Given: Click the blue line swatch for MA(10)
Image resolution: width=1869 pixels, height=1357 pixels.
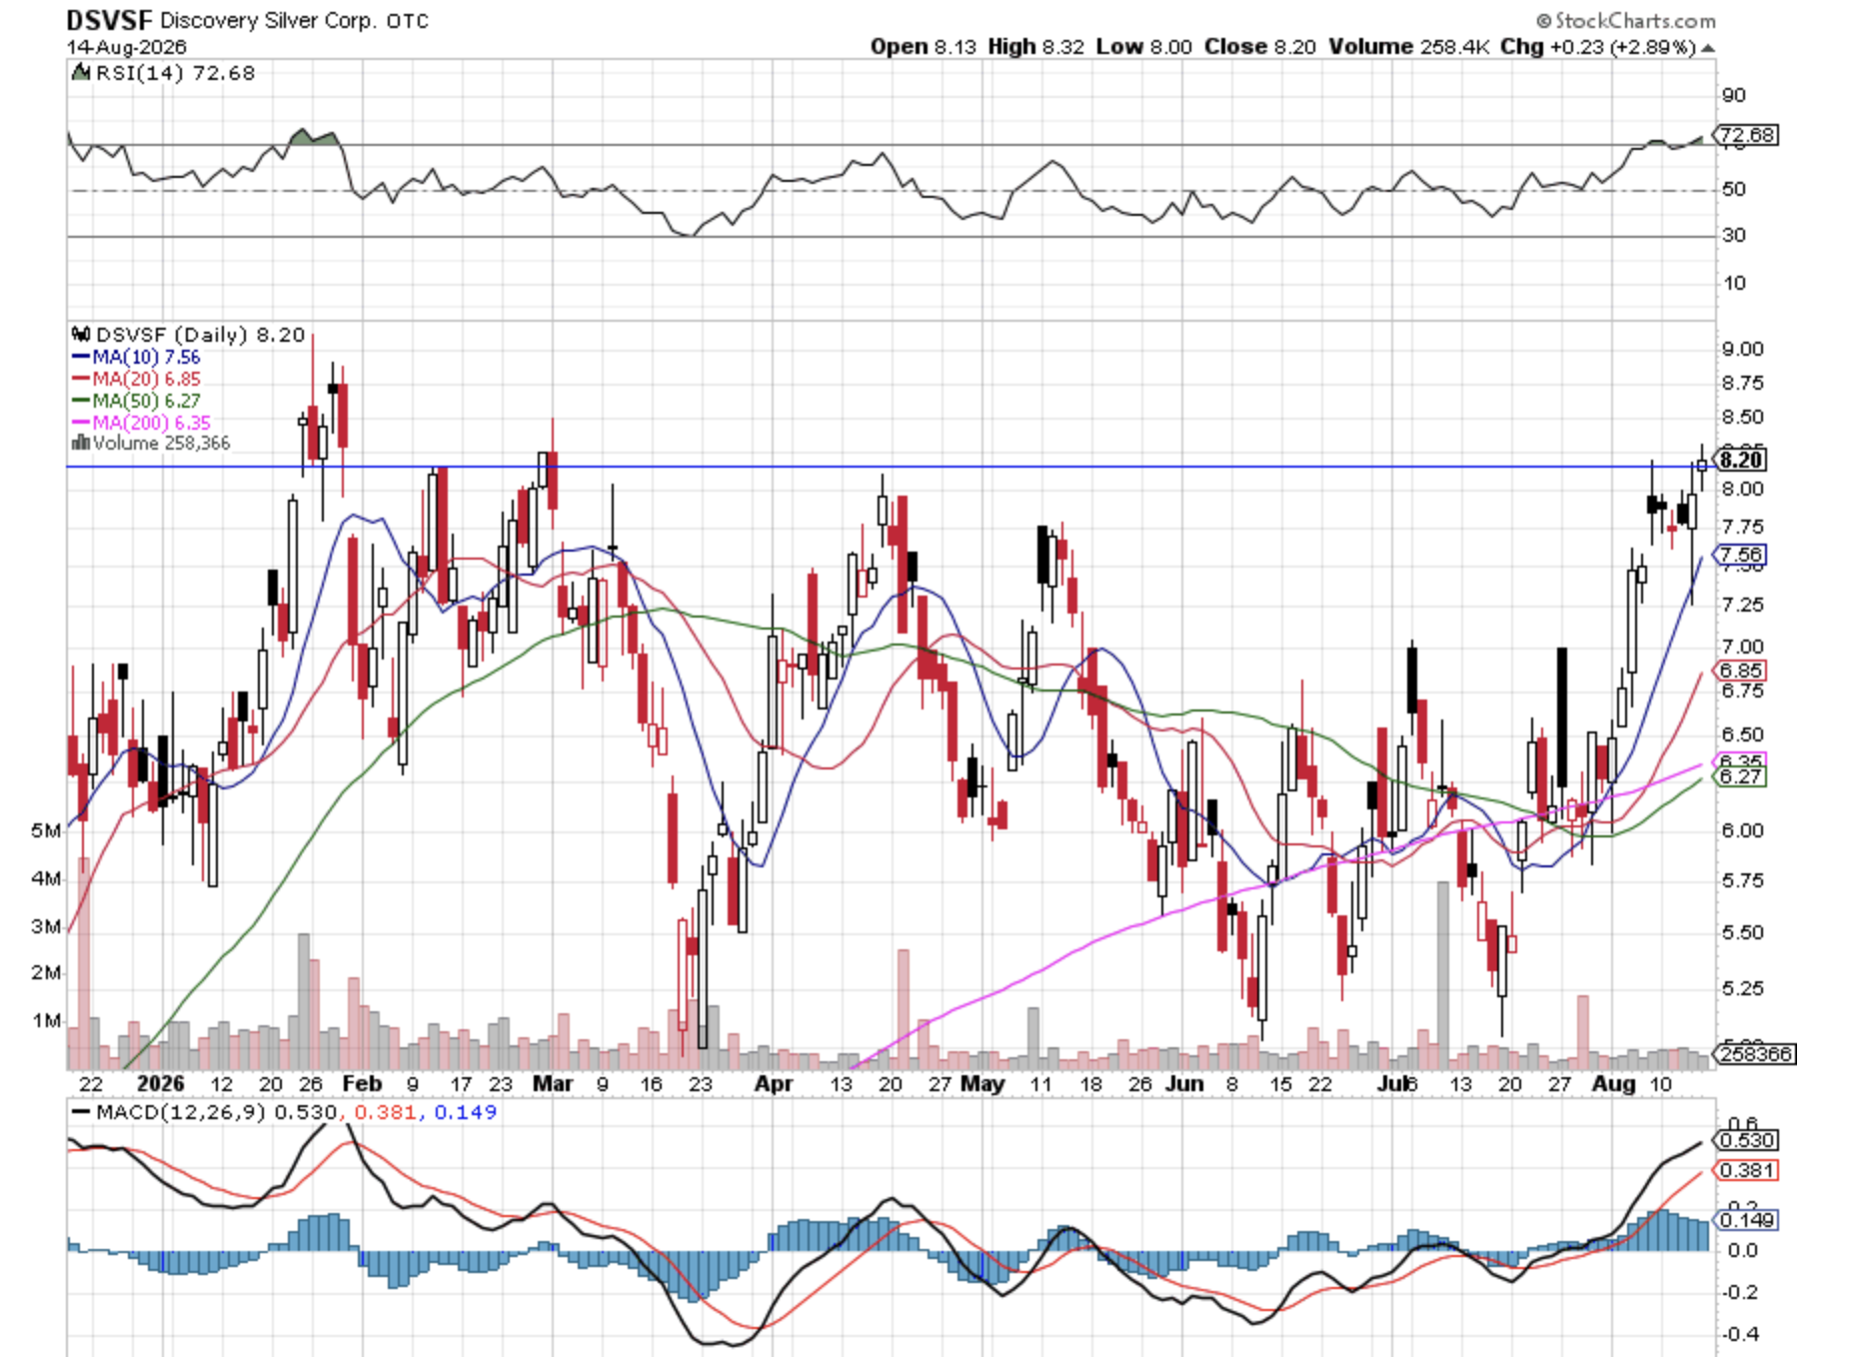Looking at the screenshot, I should click(81, 357).
